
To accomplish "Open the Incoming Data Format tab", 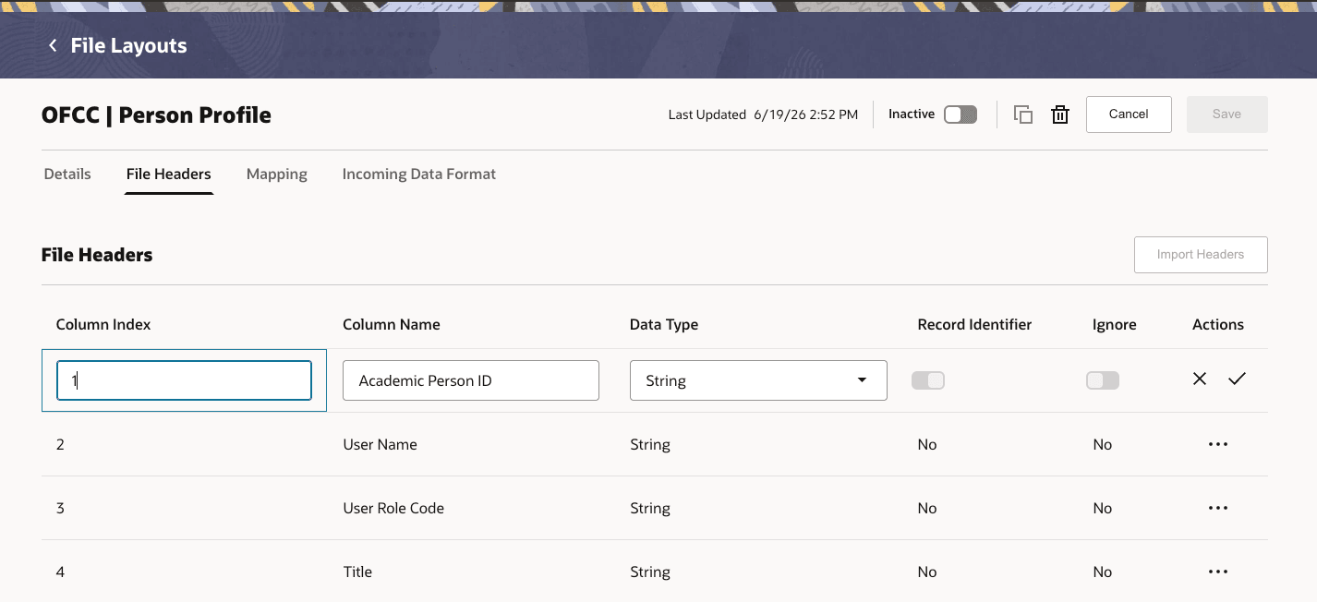I will coord(419,174).
